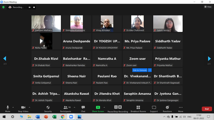Open more options on Dr. Vivekanand tile

pyautogui.click(x=150, y=70)
